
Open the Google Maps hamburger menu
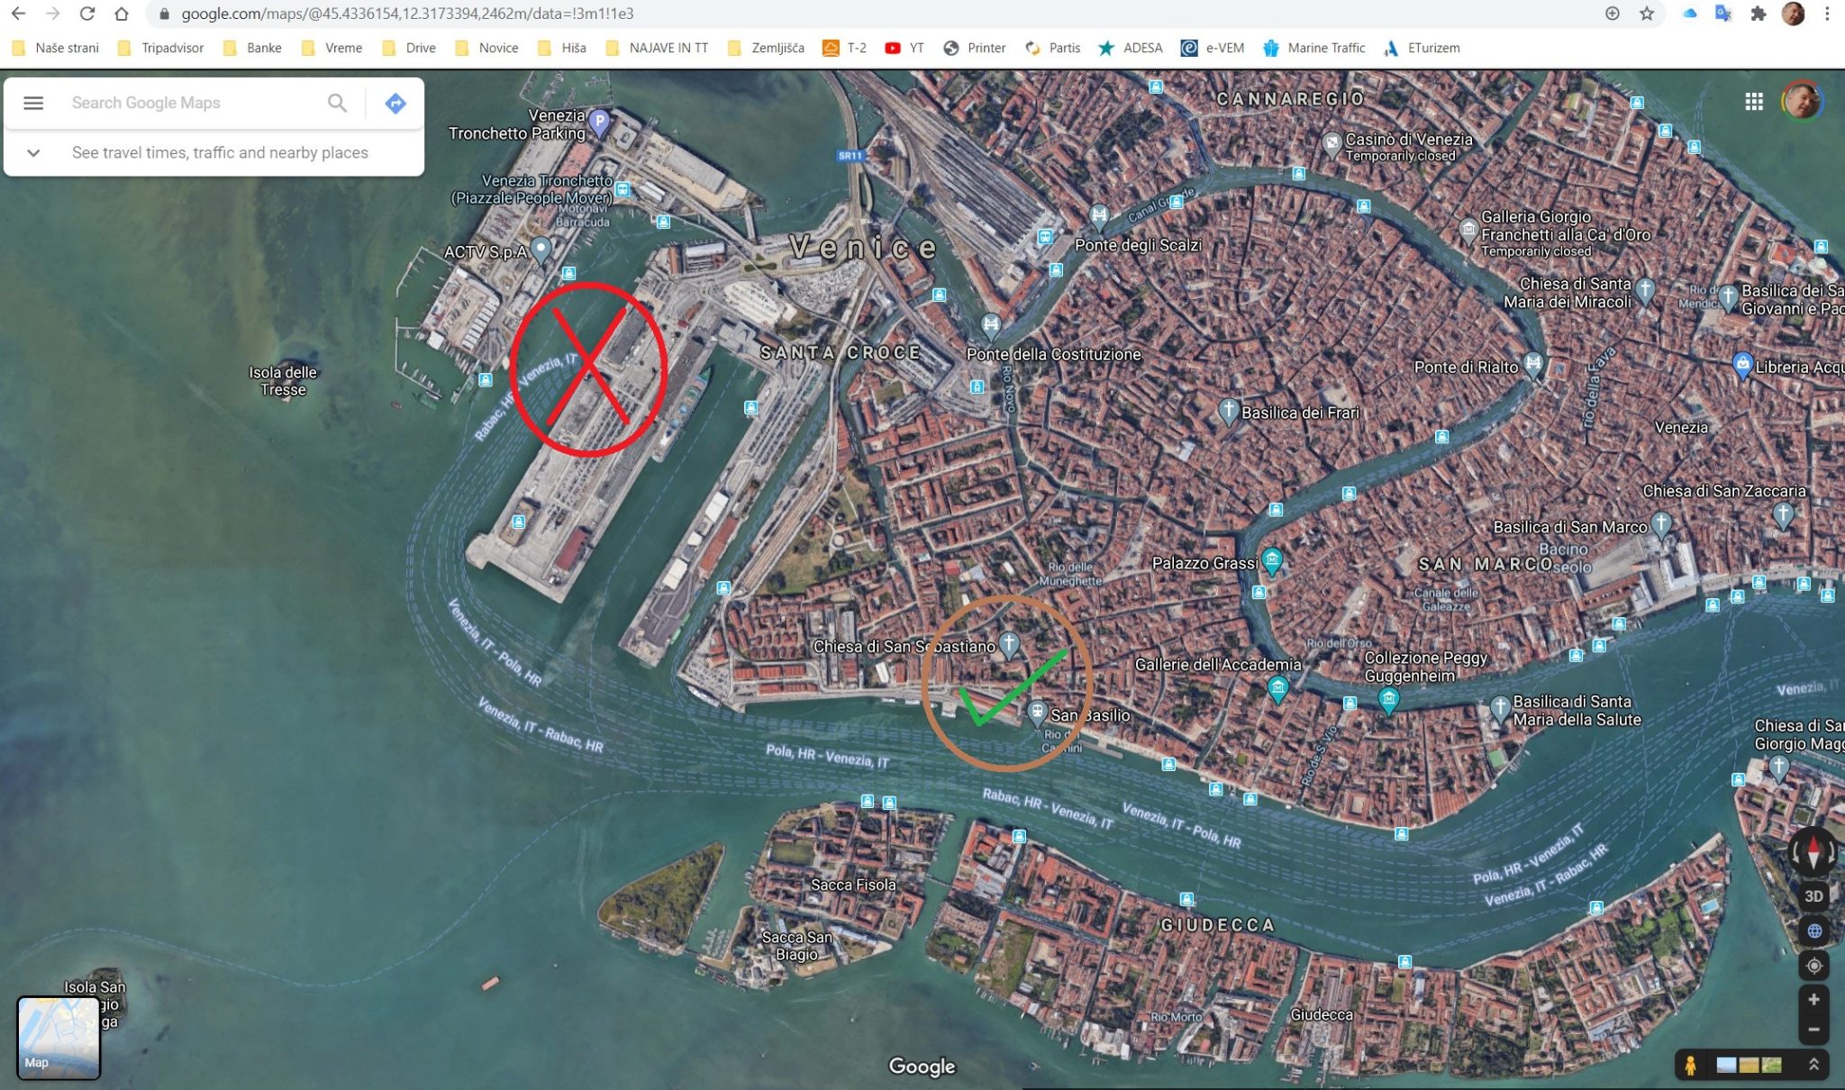click(x=33, y=103)
